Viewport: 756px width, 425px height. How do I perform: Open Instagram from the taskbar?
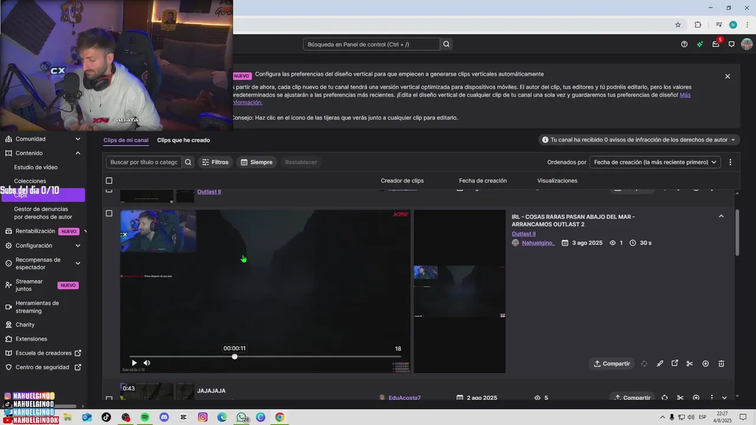pyautogui.click(x=203, y=417)
